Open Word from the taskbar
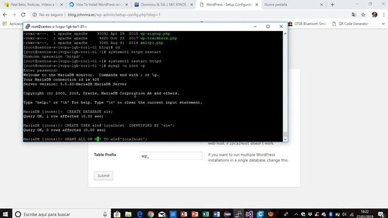This screenshot has height=218, width=388. coord(216,214)
